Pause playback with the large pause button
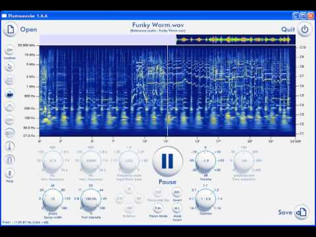Viewport: 316px width, 237px height. 167,161
